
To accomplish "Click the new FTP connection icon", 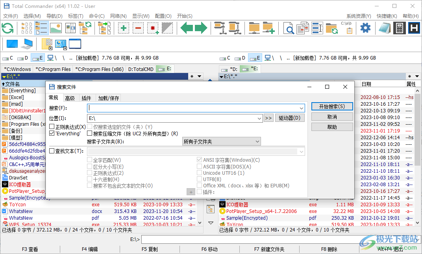I will 268,28.
